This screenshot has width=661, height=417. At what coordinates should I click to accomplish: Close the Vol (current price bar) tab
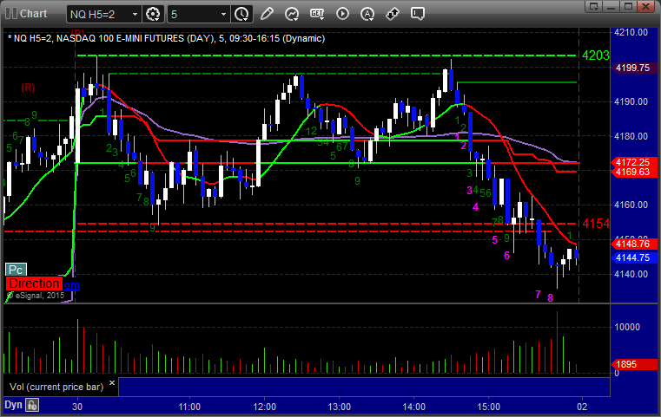coord(112,383)
